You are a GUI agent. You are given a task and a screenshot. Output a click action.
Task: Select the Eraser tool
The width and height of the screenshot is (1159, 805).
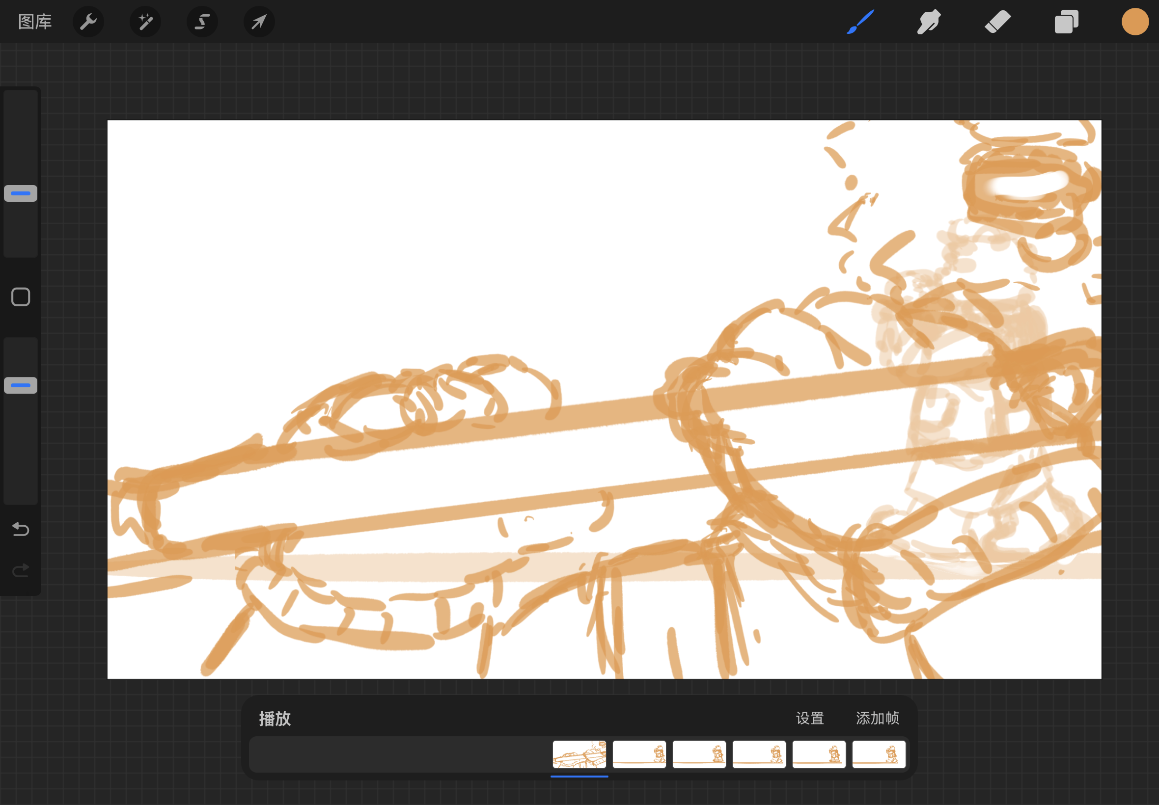(997, 22)
